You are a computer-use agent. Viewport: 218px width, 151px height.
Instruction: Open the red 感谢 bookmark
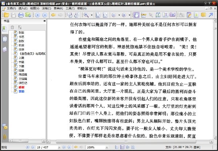pyautogui.click(x=21, y=87)
